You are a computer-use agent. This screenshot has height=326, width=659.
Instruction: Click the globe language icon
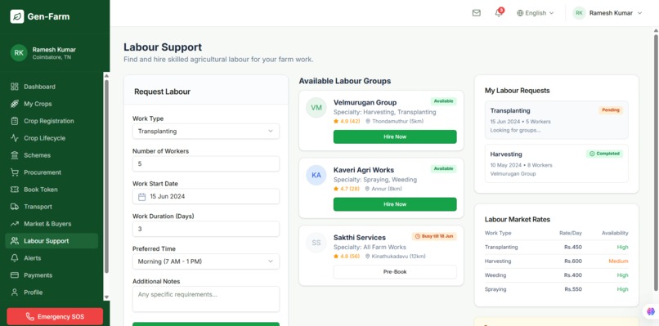click(x=520, y=13)
